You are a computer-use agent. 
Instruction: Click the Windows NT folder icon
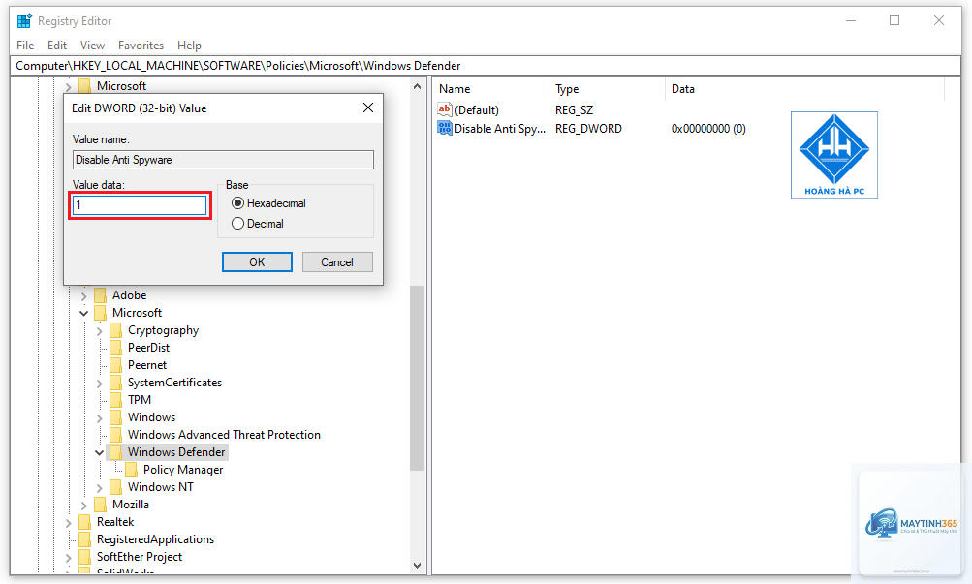point(115,487)
